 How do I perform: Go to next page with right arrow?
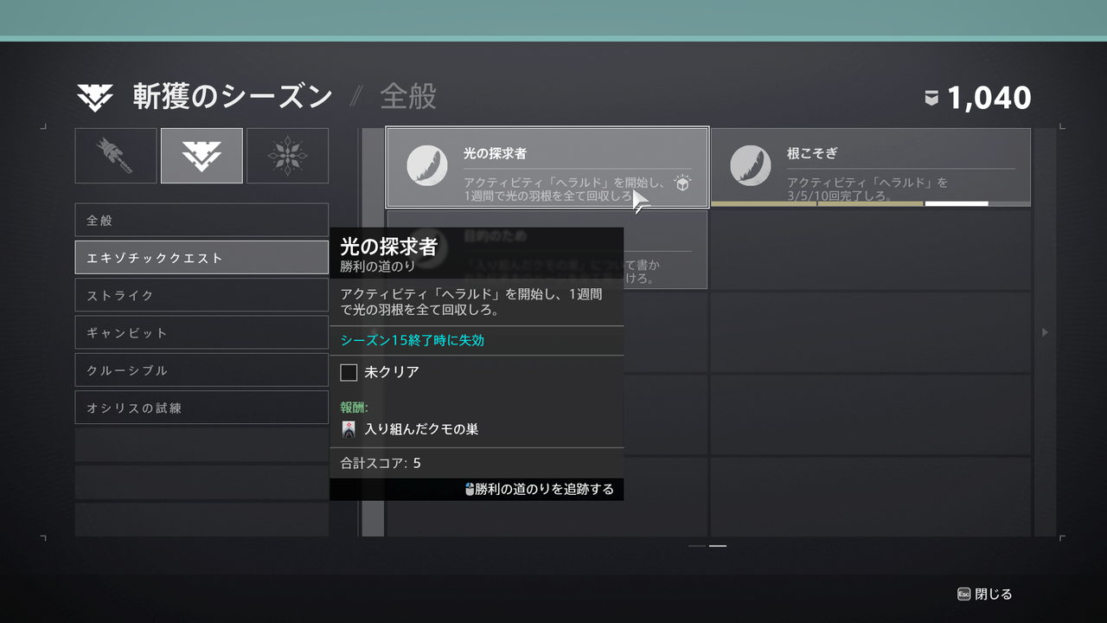(1045, 332)
